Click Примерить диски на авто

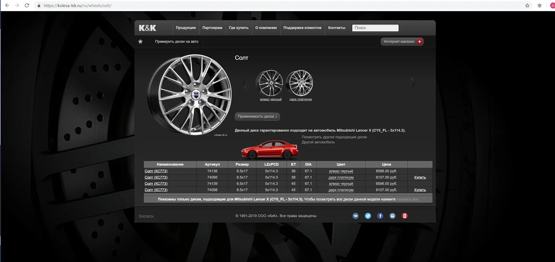tap(177, 42)
